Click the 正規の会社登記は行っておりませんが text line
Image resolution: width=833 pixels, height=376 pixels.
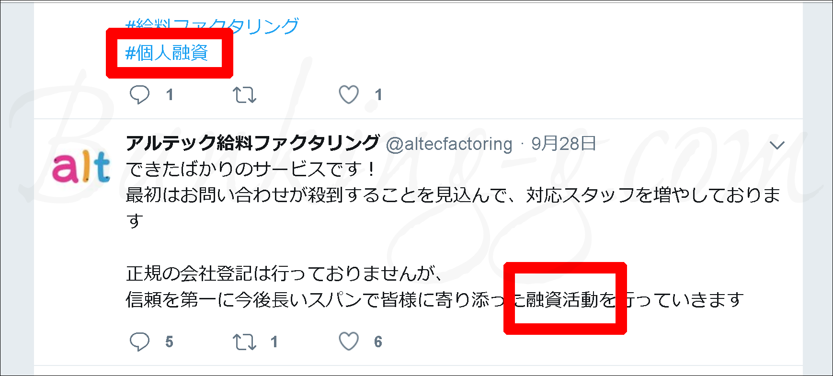click(x=284, y=273)
